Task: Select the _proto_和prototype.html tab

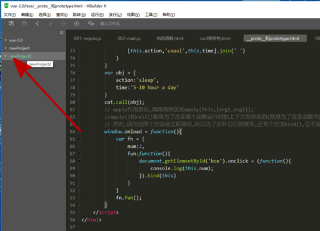Action: coord(275,38)
